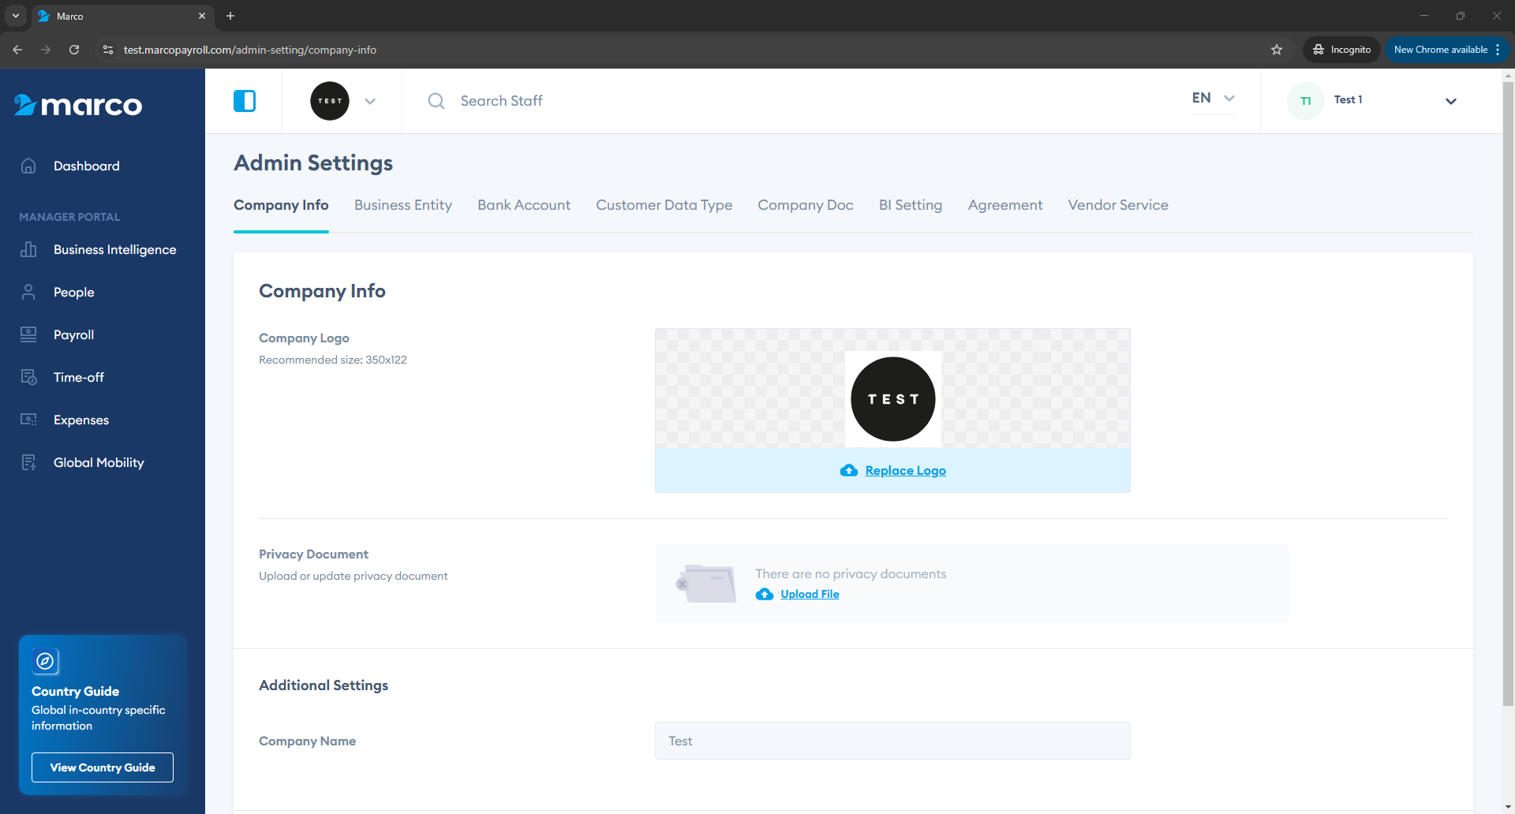Click the People person icon
Screen dimensions: 1515x814
point(28,292)
